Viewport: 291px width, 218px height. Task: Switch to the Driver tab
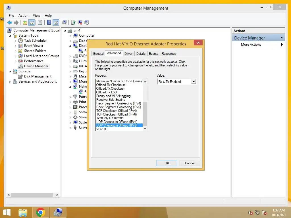(128, 54)
